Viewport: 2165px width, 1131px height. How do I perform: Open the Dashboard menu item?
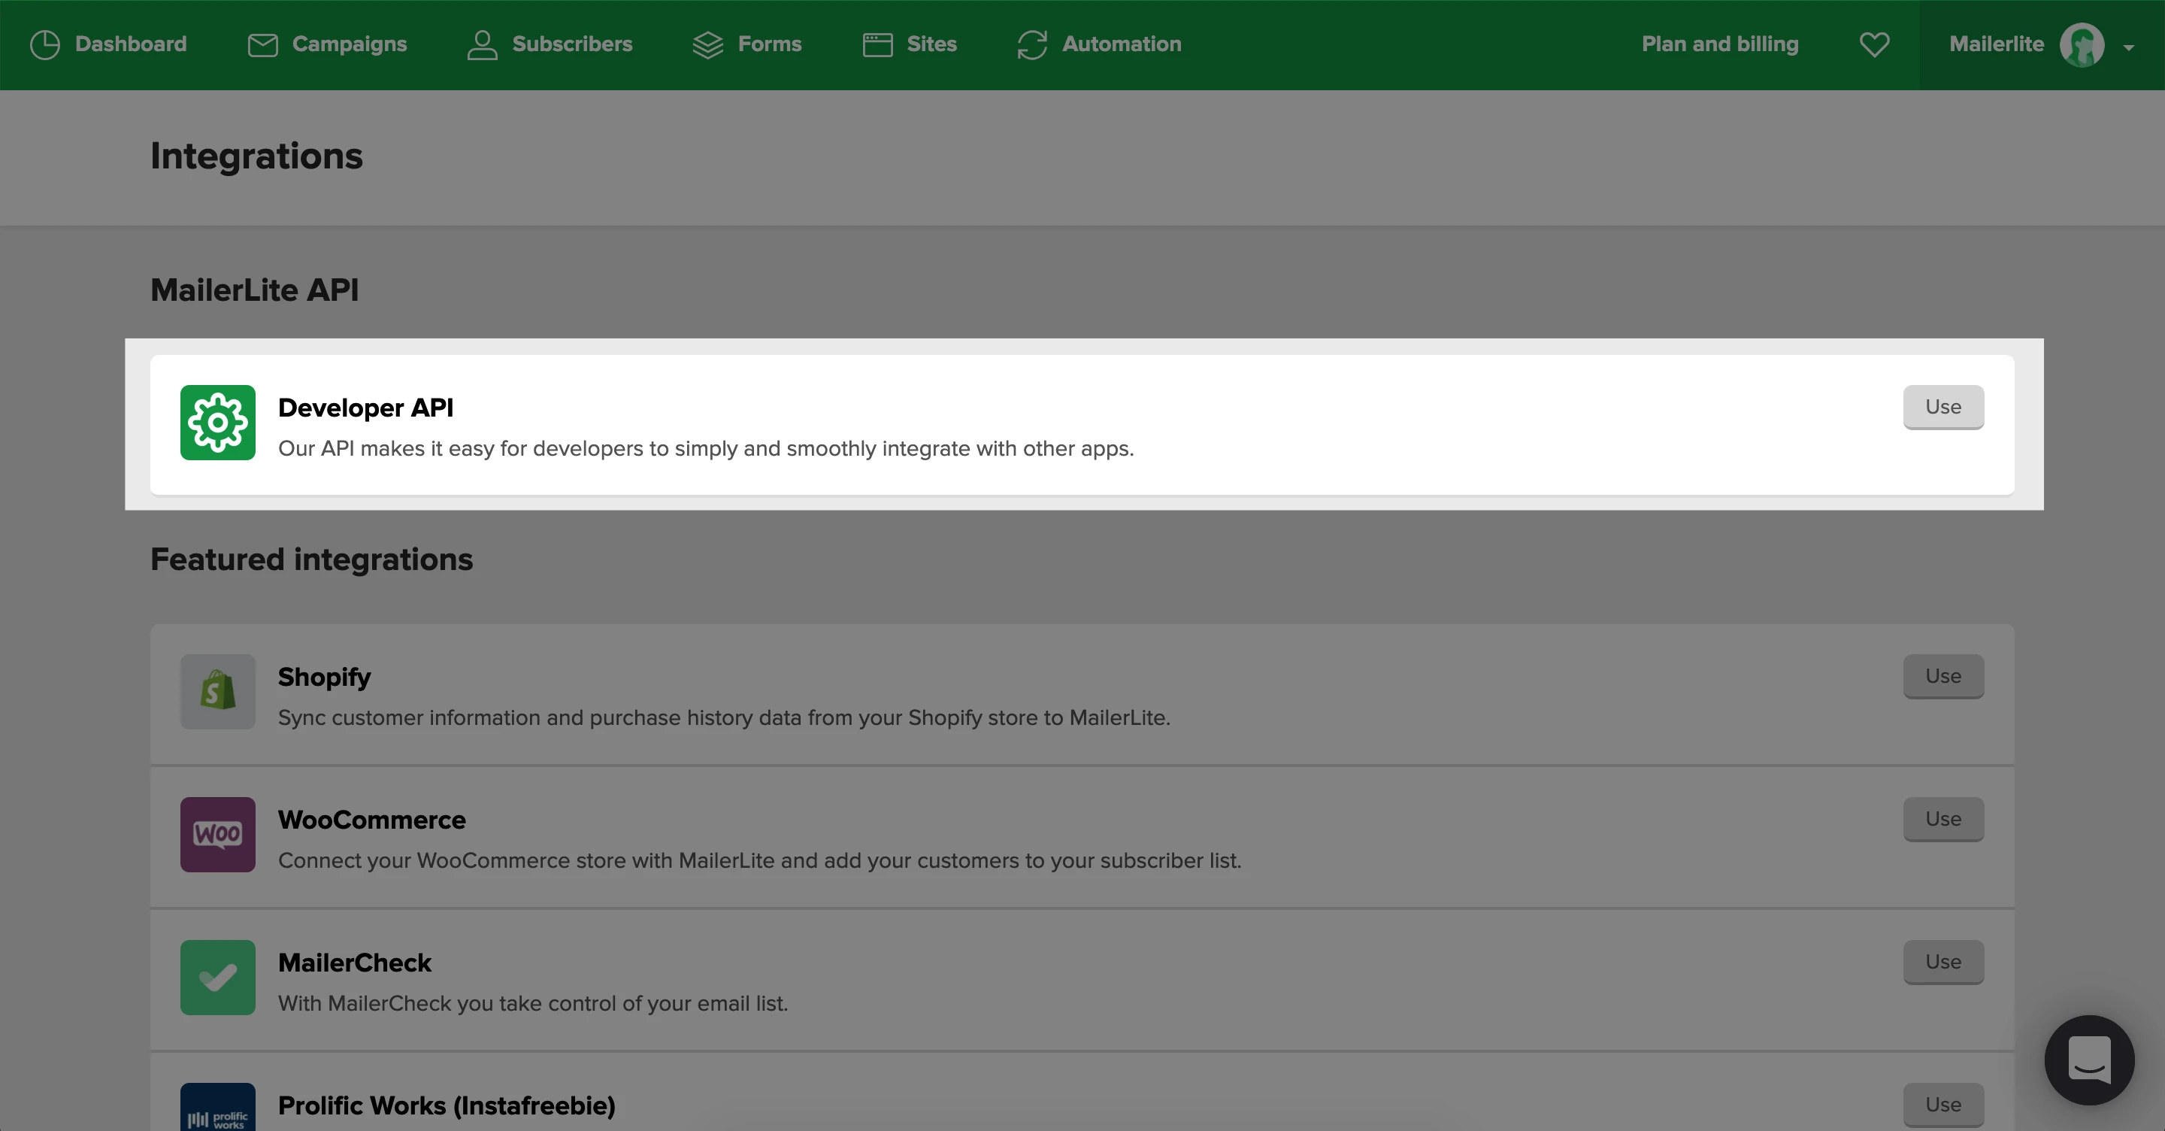pyautogui.click(x=108, y=44)
